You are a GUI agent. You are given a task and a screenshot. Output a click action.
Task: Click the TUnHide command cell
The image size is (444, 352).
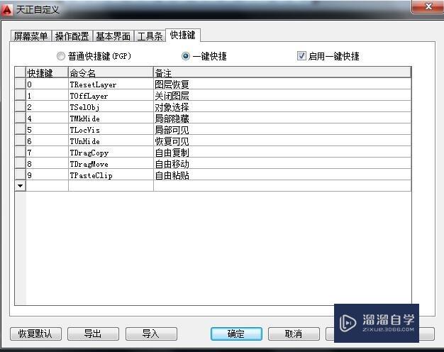click(x=111, y=141)
